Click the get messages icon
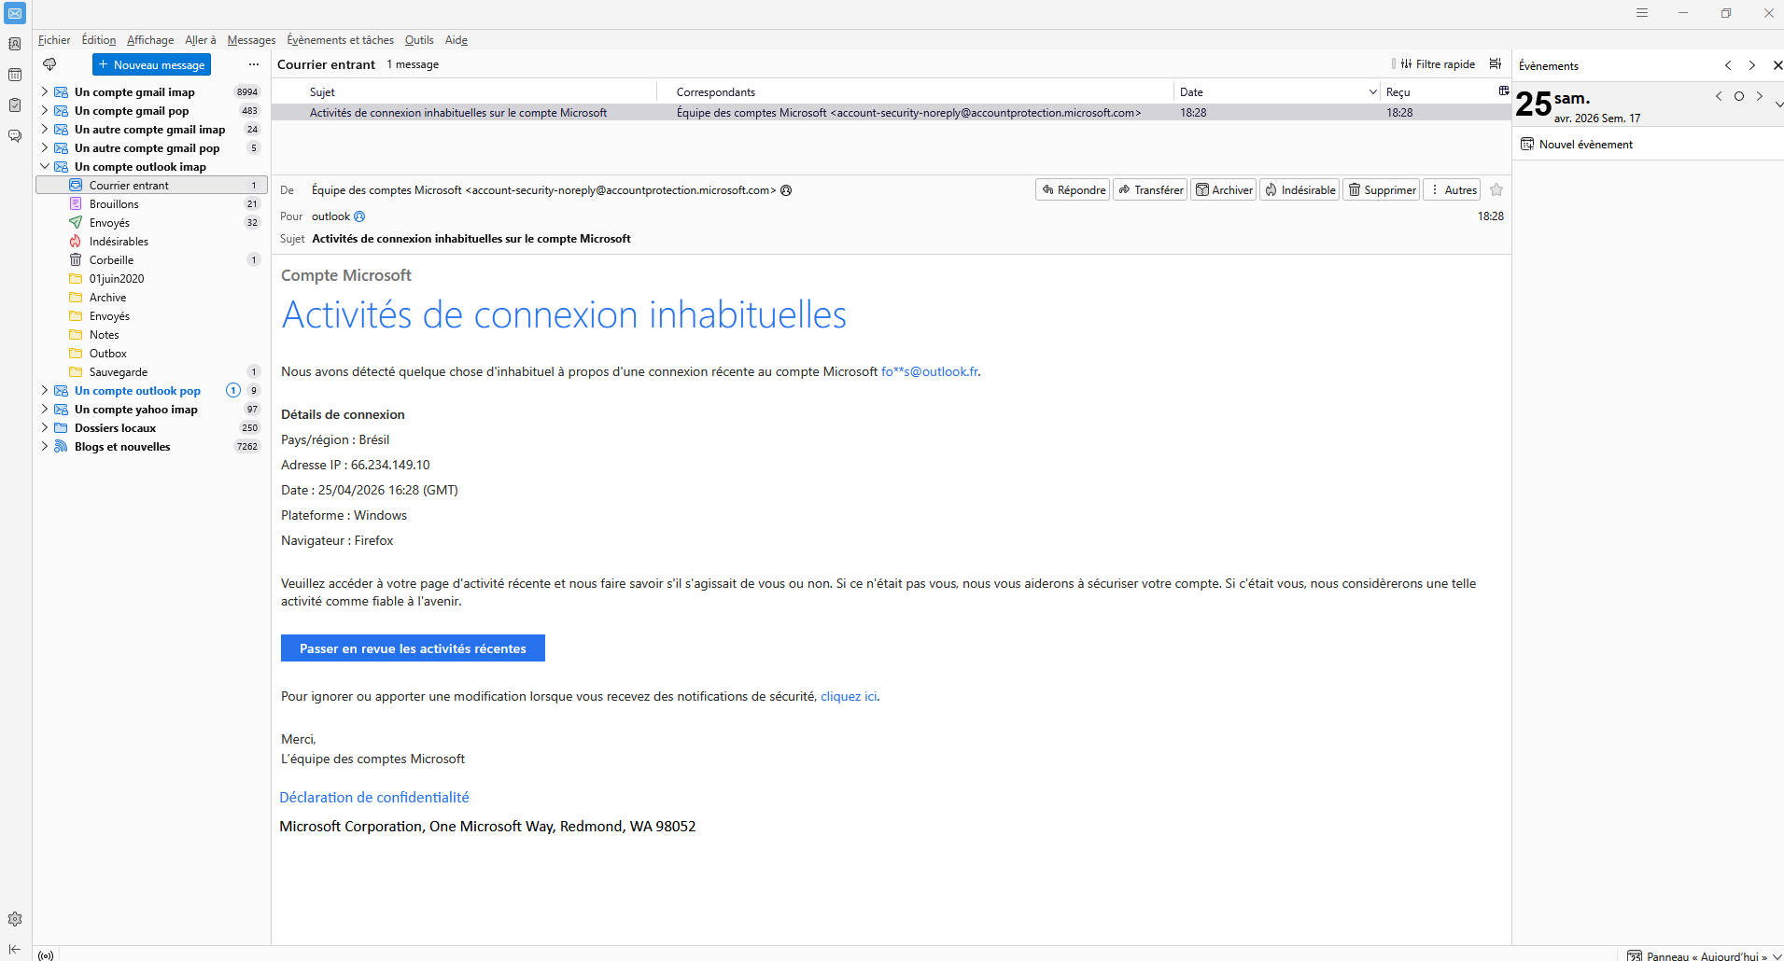Image resolution: width=1784 pixels, height=961 pixels. [49, 64]
